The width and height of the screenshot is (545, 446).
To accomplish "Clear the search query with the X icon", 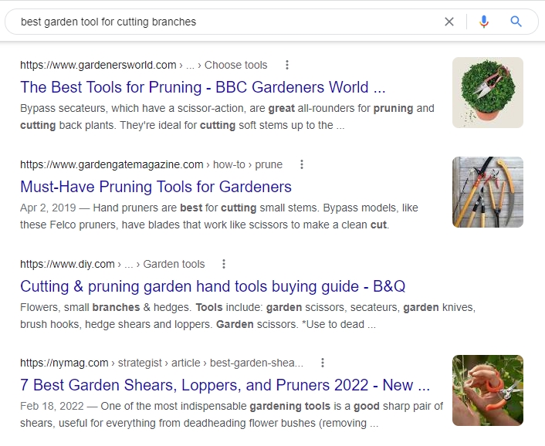I will coord(449,22).
